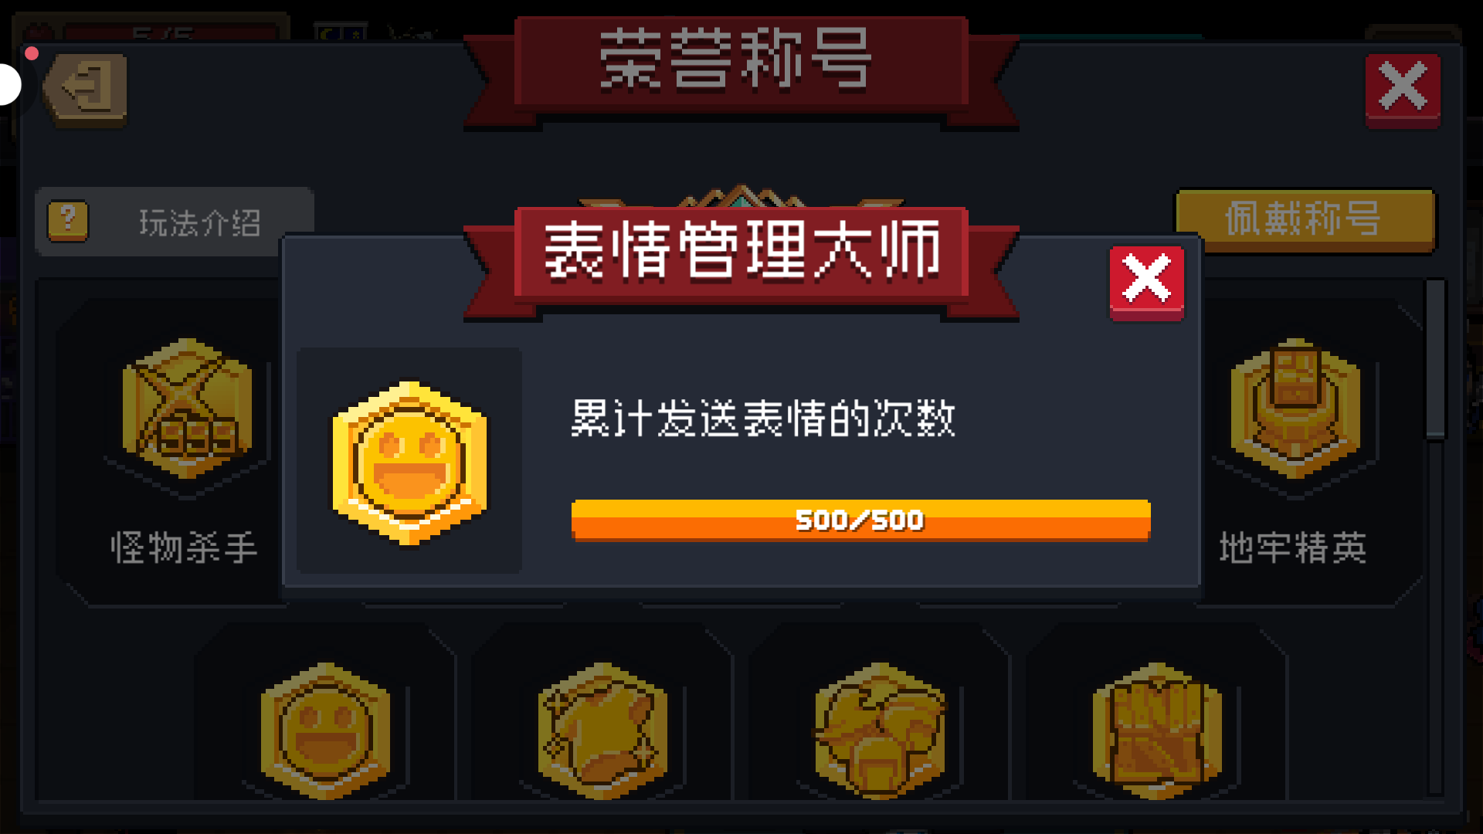Click the 累计发送表情的次数 description text
1483x834 pixels.
pyautogui.click(x=763, y=418)
